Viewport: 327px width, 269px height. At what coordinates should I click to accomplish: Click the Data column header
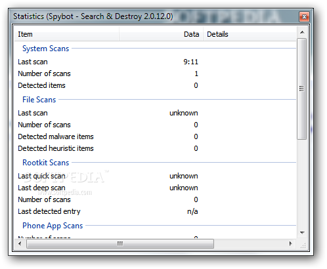(162, 34)
